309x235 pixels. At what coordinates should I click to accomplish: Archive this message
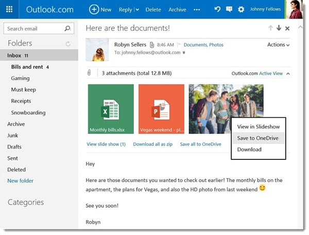point(177,9)
